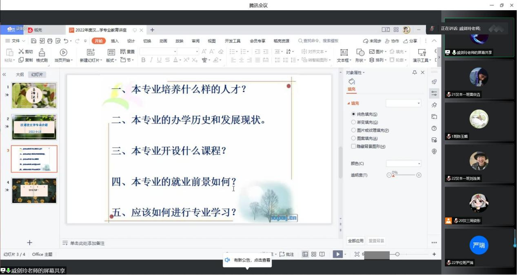
Task: Click the Save icon in quick access toolbar
Action: click(34, 41)
